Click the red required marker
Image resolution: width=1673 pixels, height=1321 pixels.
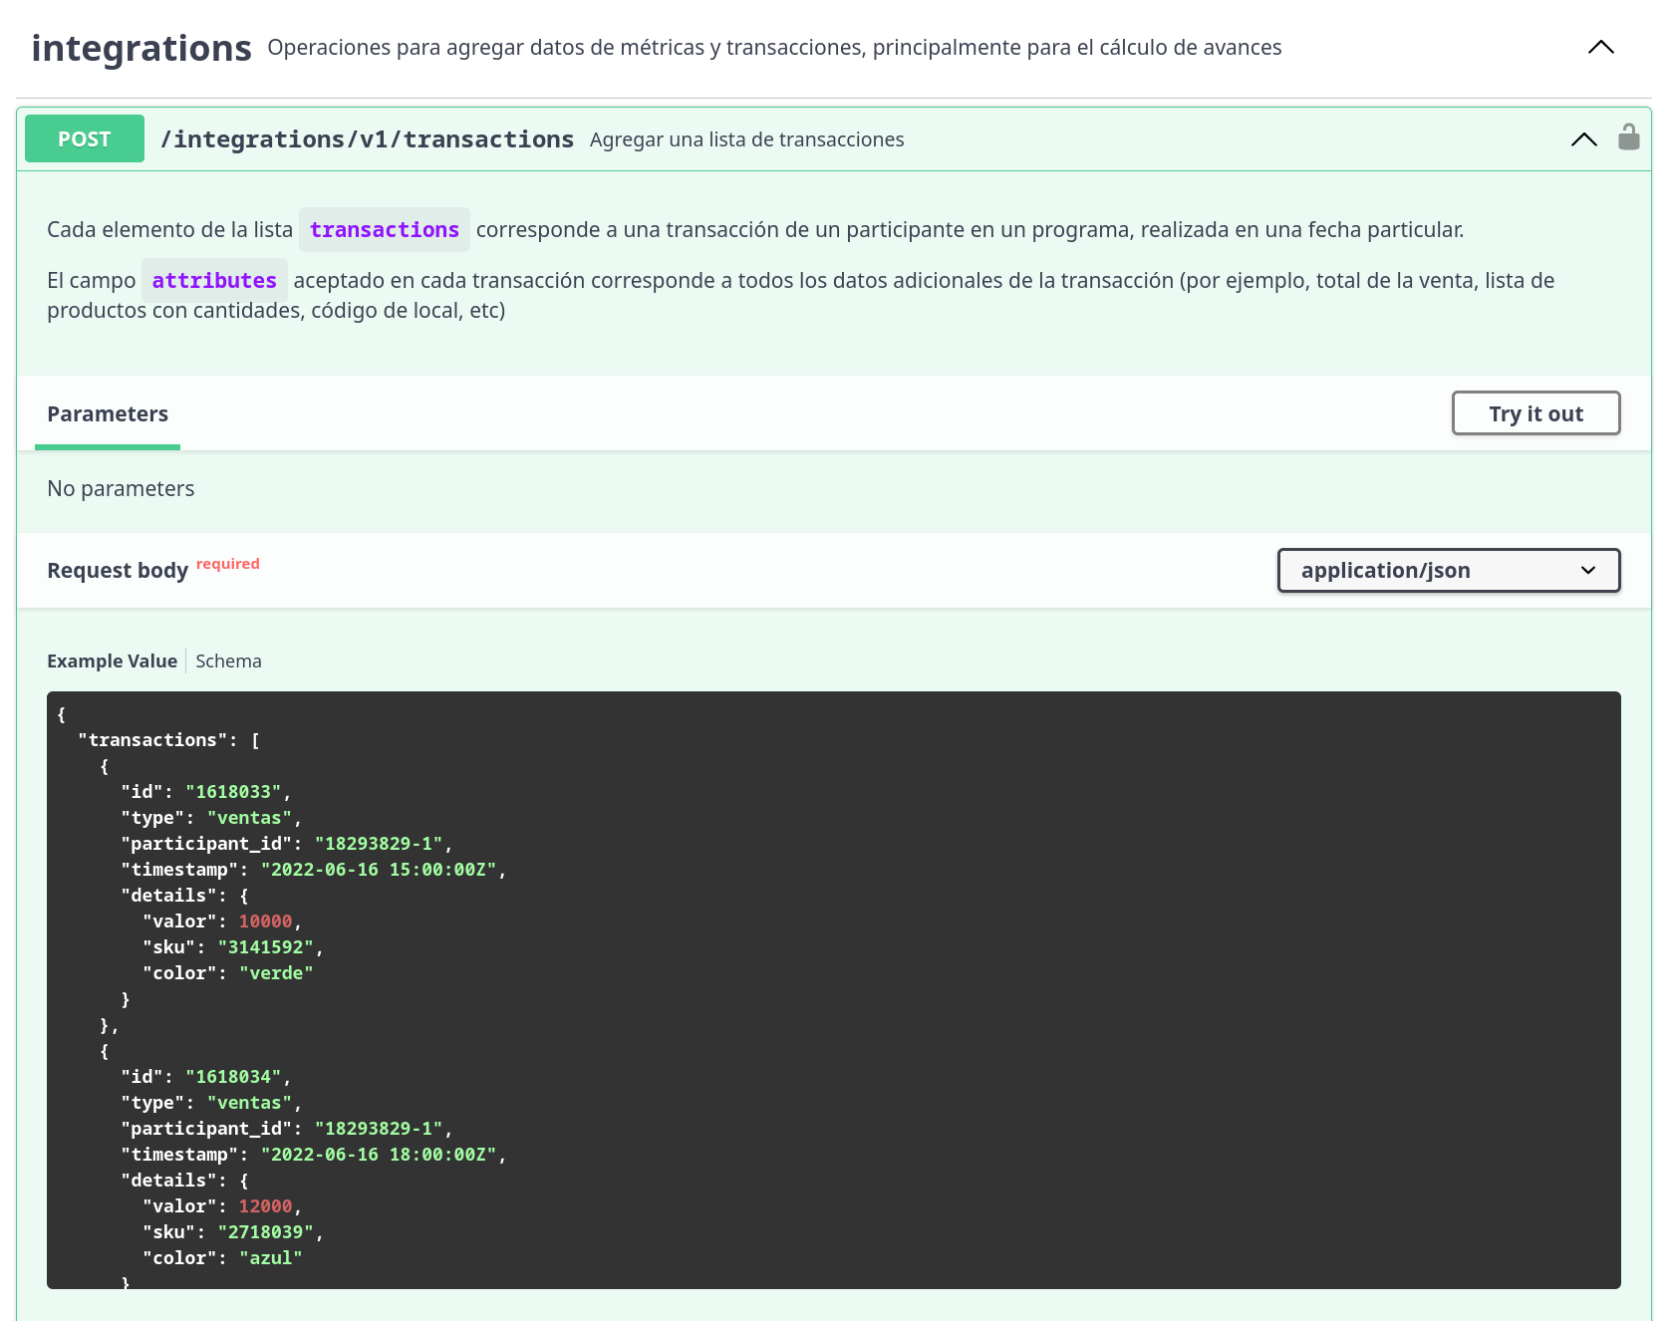pyautogui.click(x=227, y=564)
